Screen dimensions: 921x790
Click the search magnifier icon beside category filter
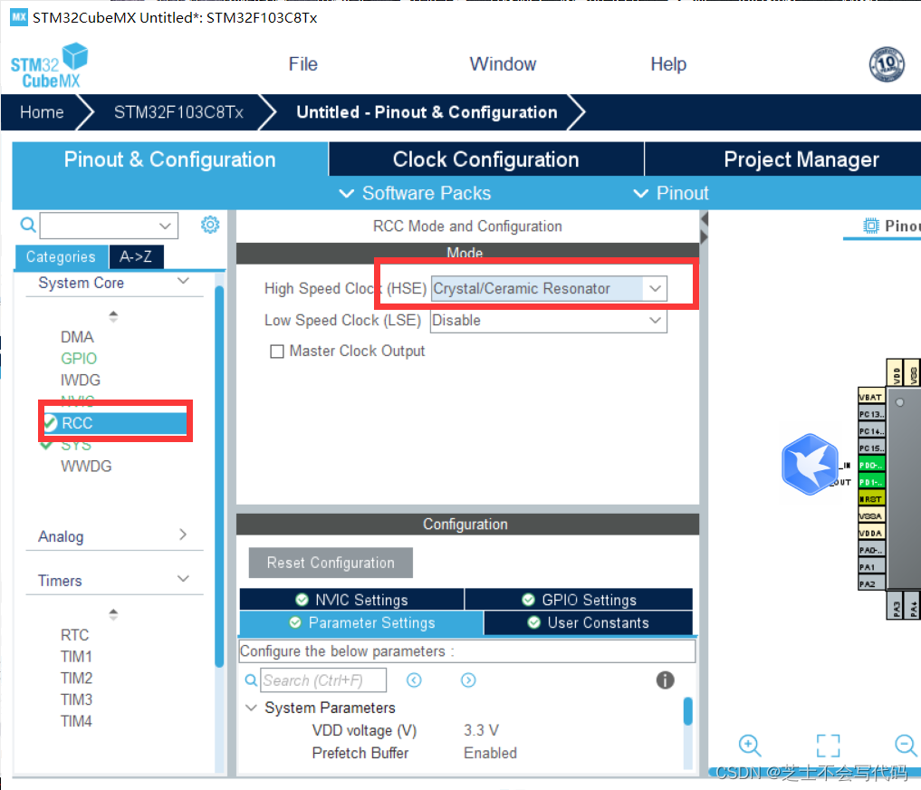click(x=27, y=225)
